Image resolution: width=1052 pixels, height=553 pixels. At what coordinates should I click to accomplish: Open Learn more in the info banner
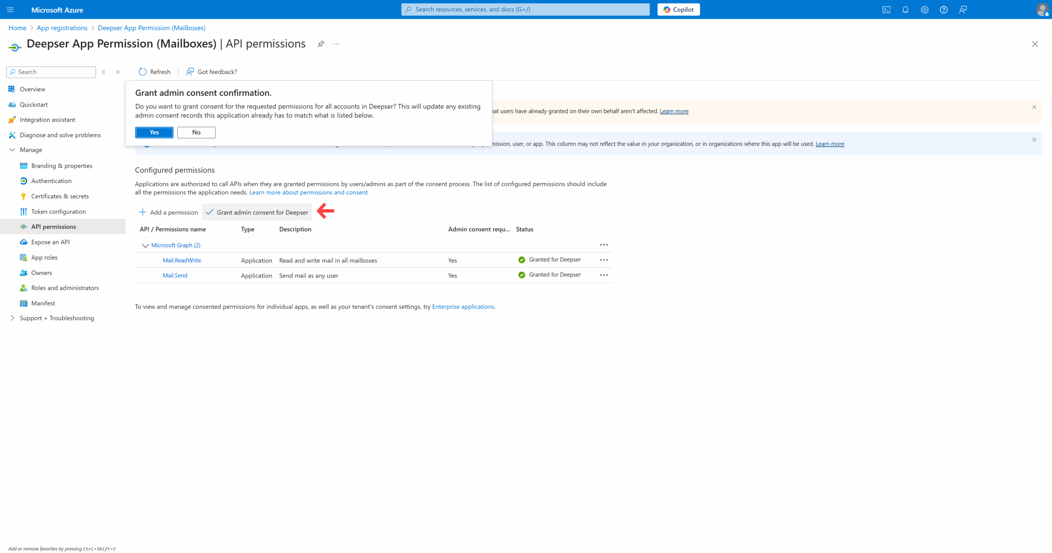coord(830,144)
